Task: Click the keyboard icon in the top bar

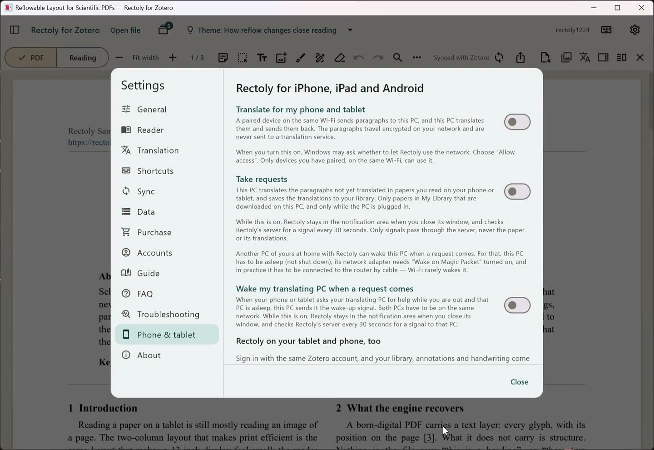Action: pyautogui.click(x=606, y=30)
